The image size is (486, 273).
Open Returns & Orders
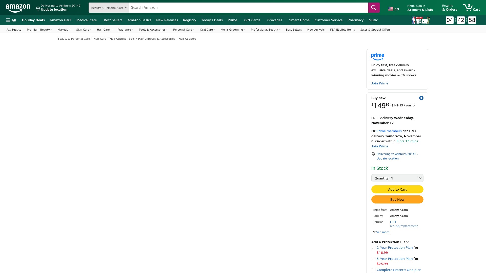tap(450, 8)
